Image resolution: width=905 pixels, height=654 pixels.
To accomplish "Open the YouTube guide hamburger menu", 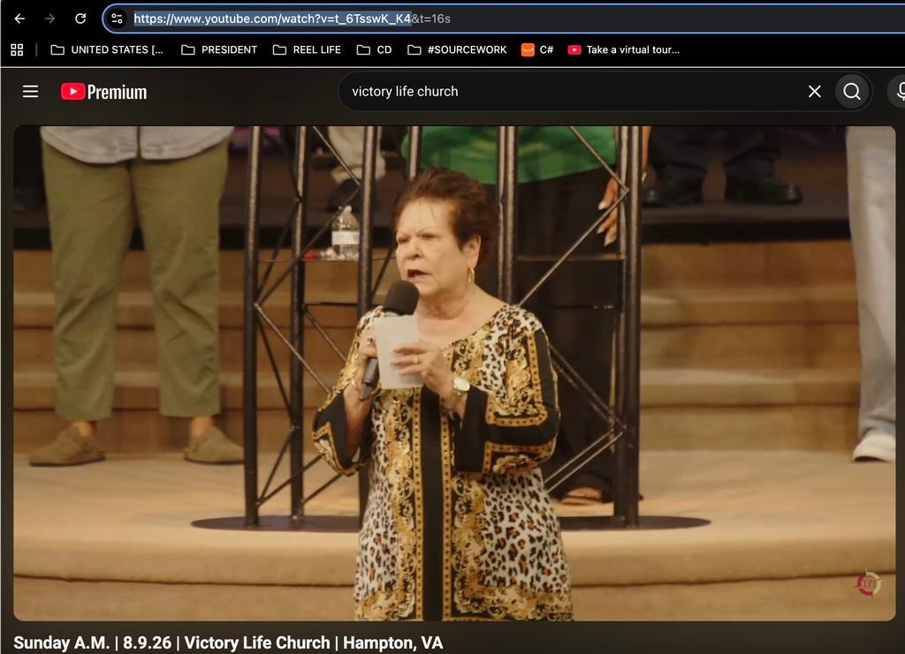I will [31, 92].
